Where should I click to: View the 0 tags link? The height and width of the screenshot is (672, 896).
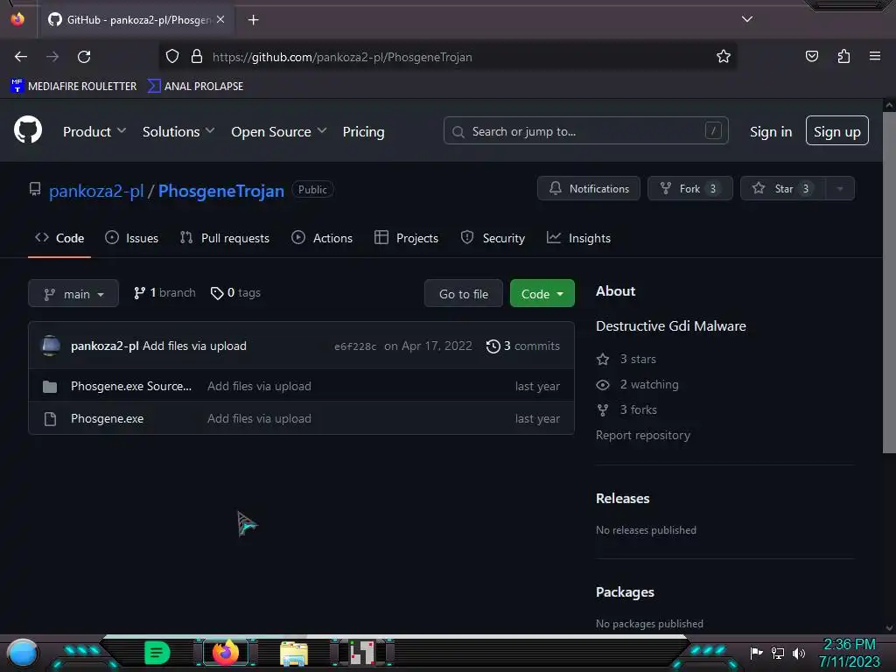[235, 293]
